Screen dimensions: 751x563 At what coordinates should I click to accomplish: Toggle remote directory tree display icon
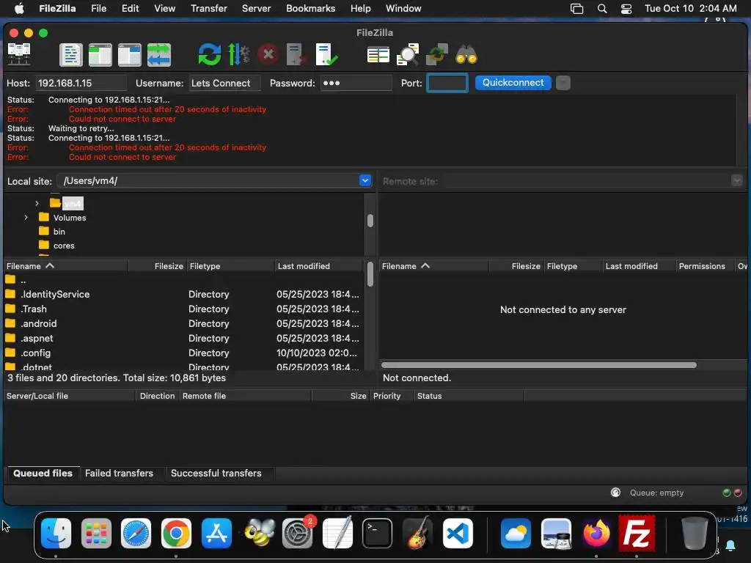click(129, 54)
